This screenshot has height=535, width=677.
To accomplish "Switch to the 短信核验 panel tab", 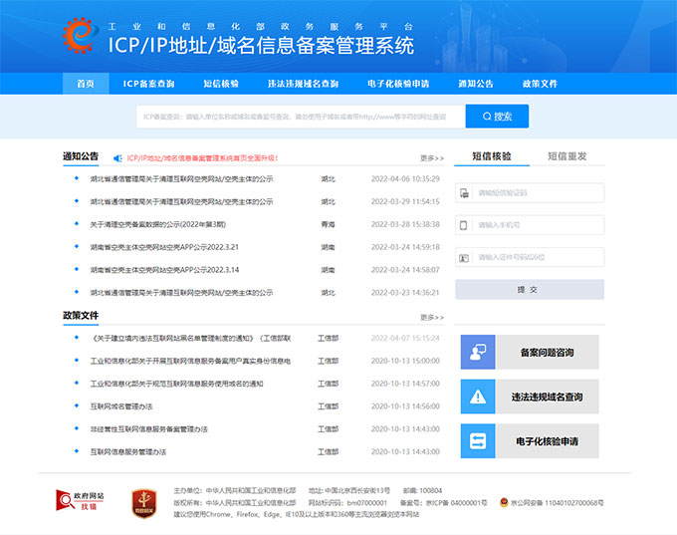I will pos(492,156).
